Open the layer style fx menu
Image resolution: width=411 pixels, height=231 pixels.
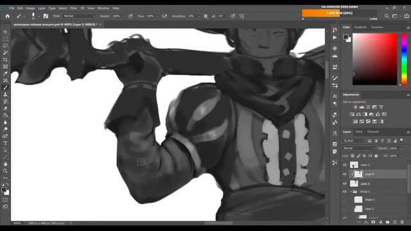[366, 222]
